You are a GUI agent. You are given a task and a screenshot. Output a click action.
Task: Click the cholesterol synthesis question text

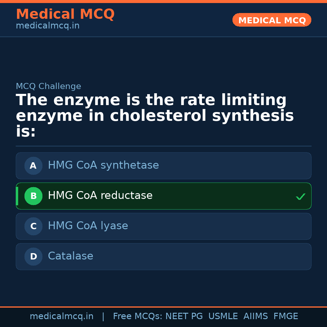(155, 116)
